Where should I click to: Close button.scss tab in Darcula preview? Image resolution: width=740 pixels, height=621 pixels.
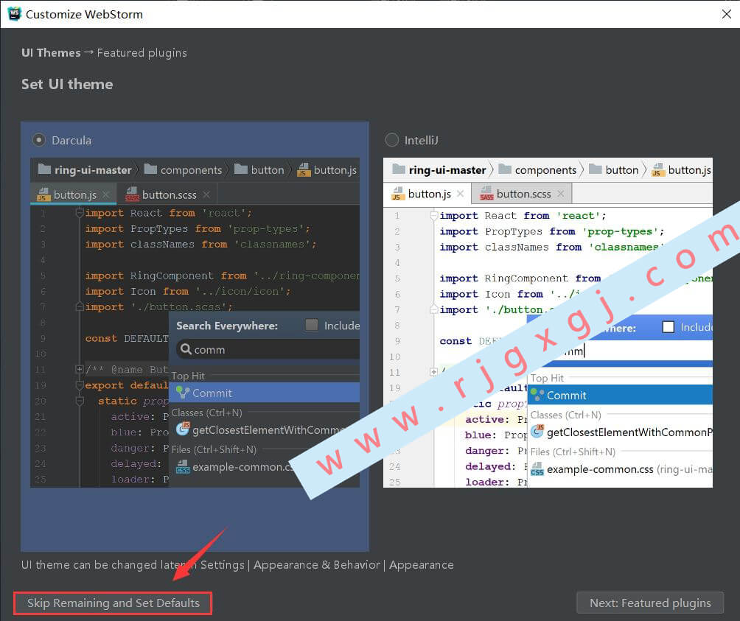(x=206, y=194)
